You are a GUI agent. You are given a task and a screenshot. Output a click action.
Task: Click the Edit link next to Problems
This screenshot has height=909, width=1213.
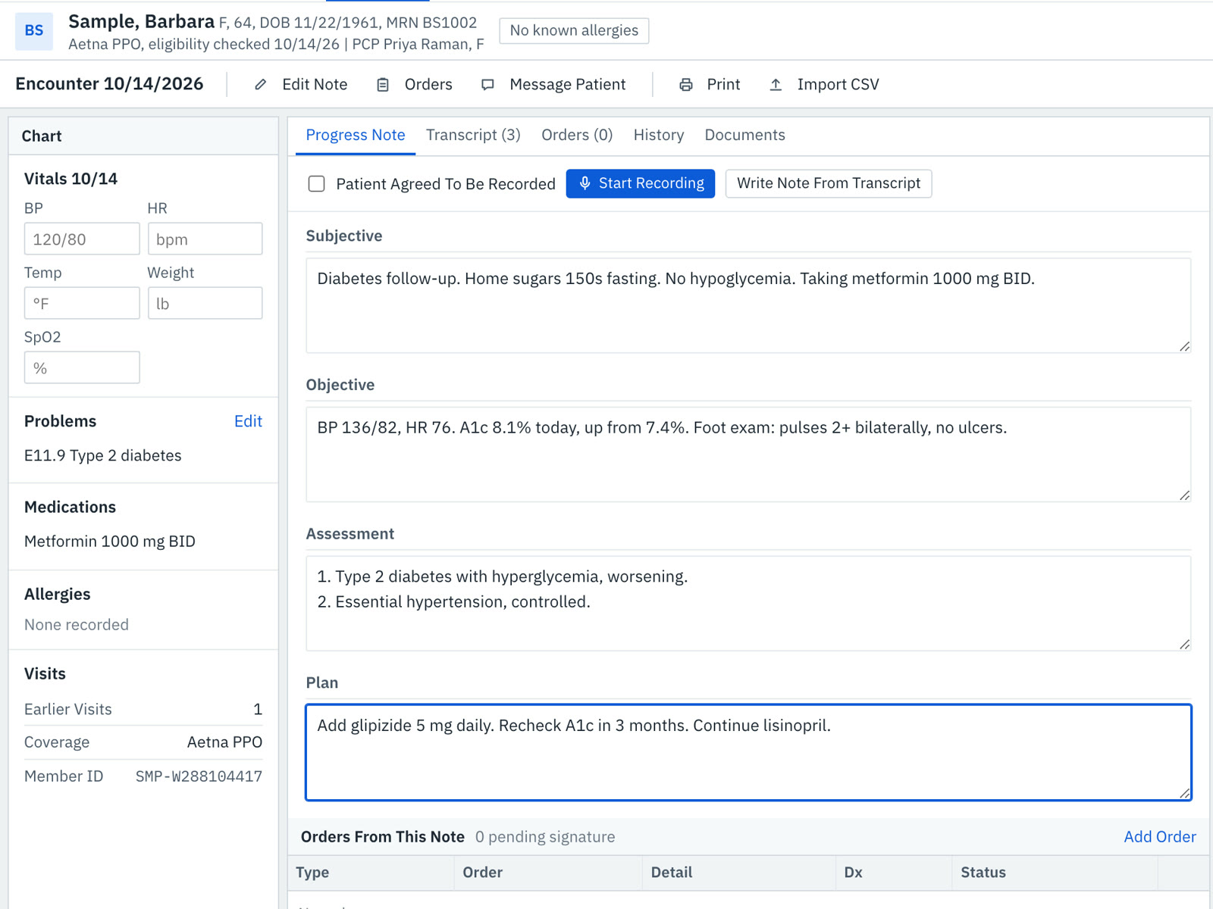[248, 421]
